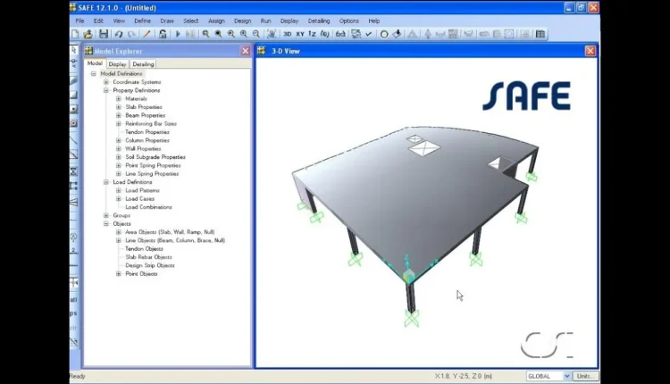Set XY plan view from toolbar
670x384 pixels.
[300, 34]
